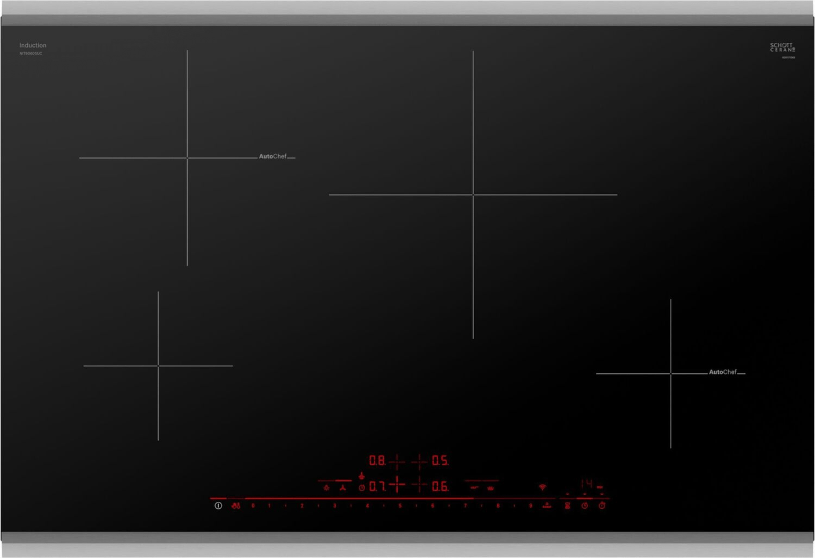Tap the 0.7 zone level display
The image size is (815, 558).
pos(377,487)
